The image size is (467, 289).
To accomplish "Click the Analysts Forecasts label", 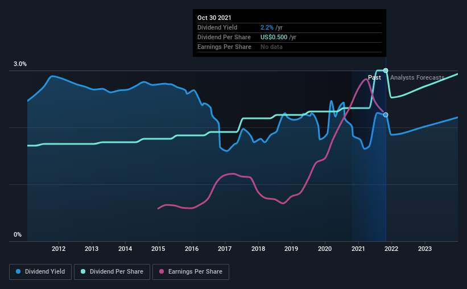I will tap(418, 77).
